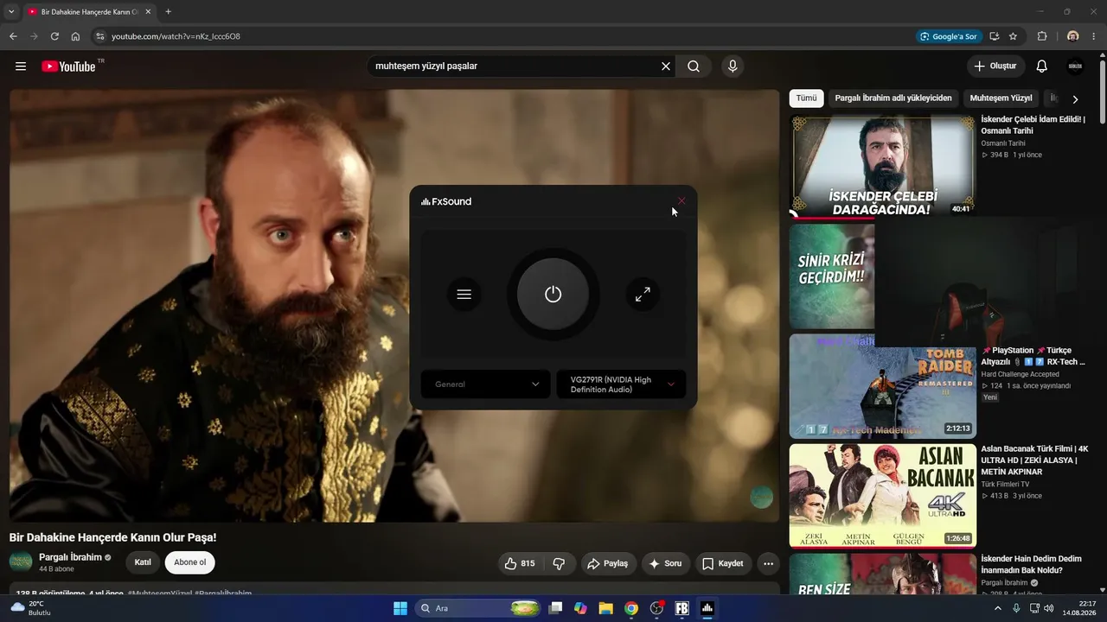Bookmark this page with the star
The height and width of the screenshot is (622, 1107).
click(x=1013, y=36)
